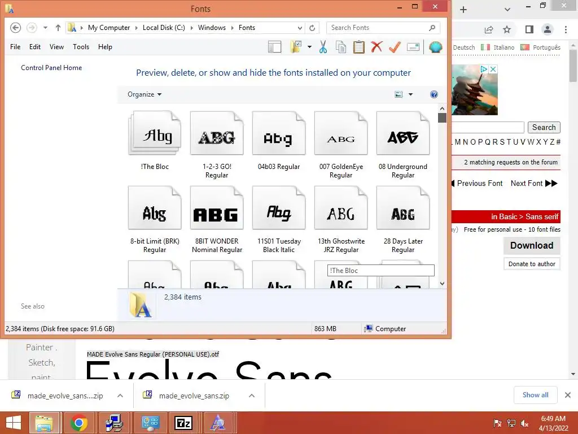Select 007 GoldenEye Regular font
578x434 pixels.
[341, 145]
